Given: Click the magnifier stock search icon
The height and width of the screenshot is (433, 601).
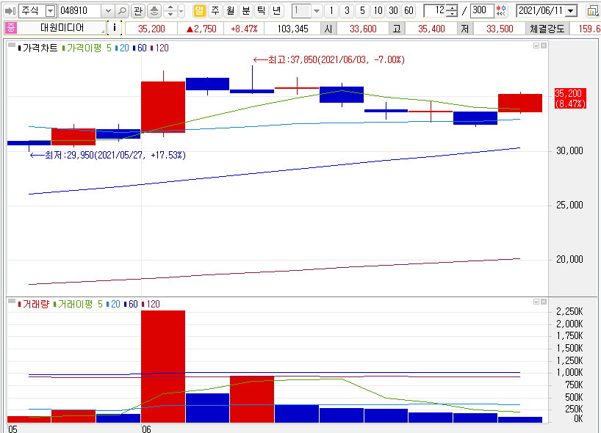Looking at the screenshot, I should (122, 11).
